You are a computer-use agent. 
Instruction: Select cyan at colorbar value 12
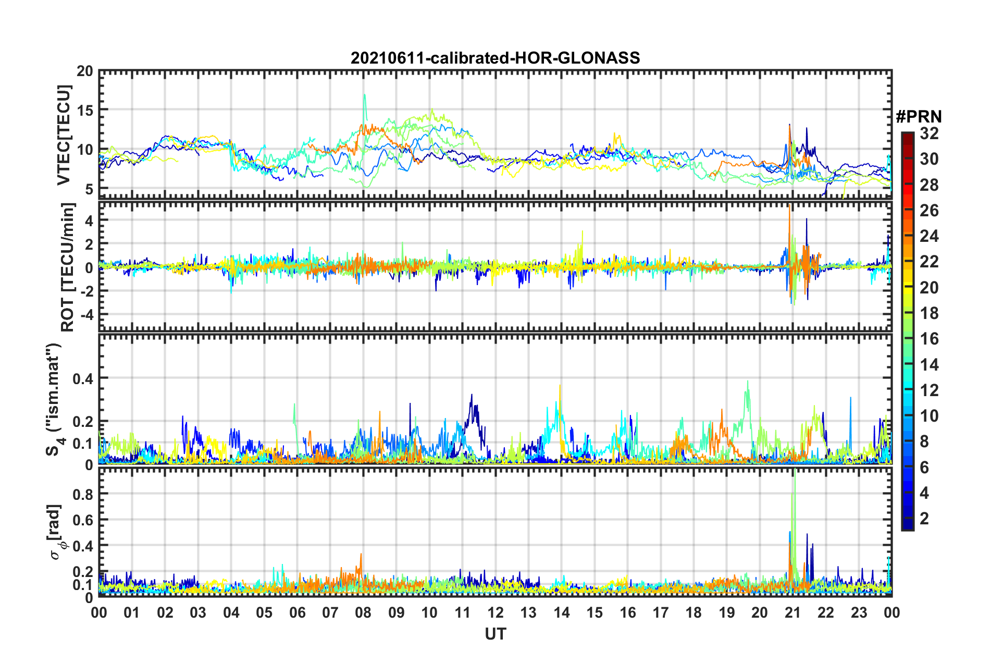(x=907, y=390)
